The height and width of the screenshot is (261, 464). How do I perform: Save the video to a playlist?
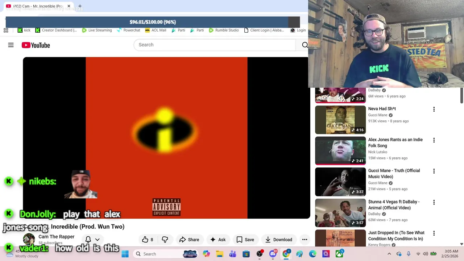(245, 240)
